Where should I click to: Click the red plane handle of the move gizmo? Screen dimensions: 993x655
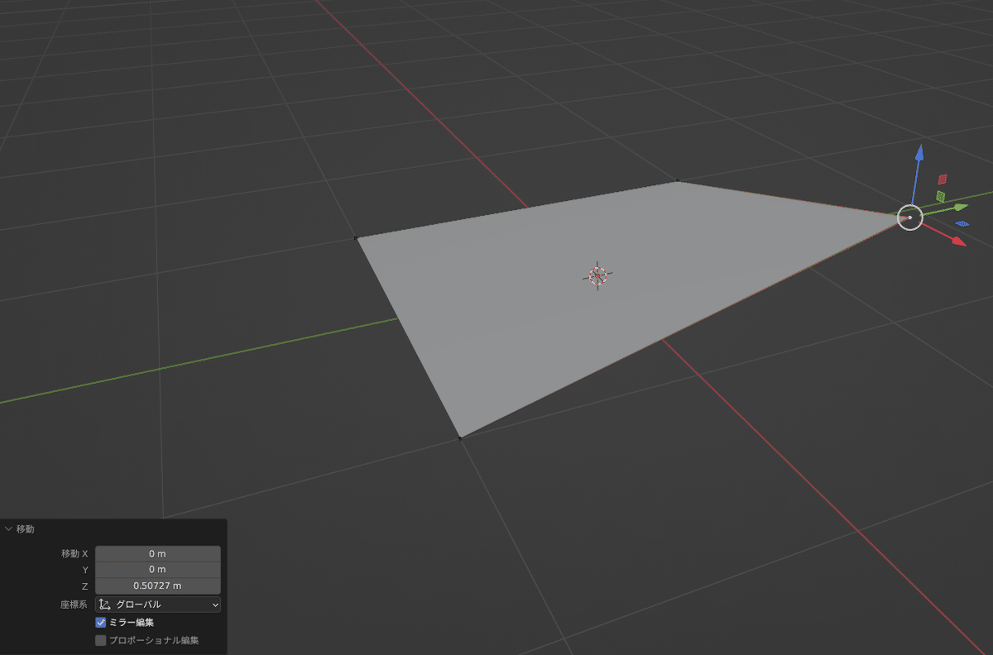[942, 179]
